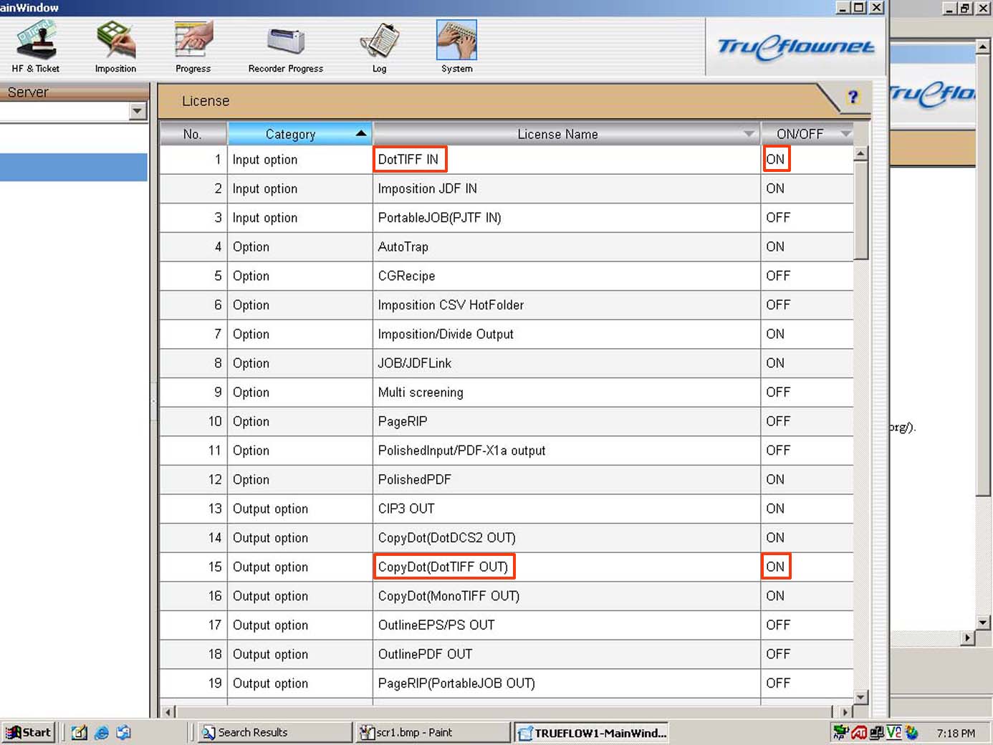This screenshot has height=745, width=993.
Task: Open ON/OFF column filter arrow
Action: pyautogui.click(x=845, y=134)
